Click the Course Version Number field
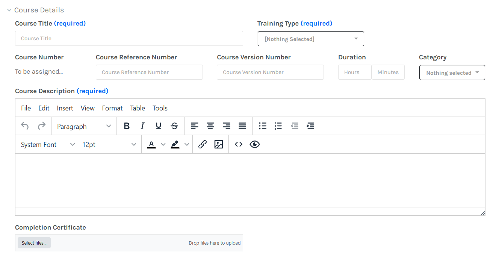This screenshot has width=499, height=260. tap(270, 72)
